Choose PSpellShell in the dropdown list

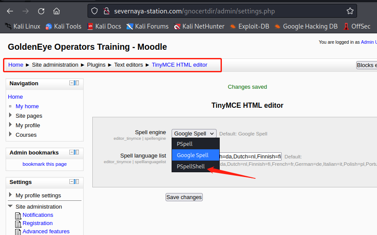pyautogui.click(x=195, y=166)
